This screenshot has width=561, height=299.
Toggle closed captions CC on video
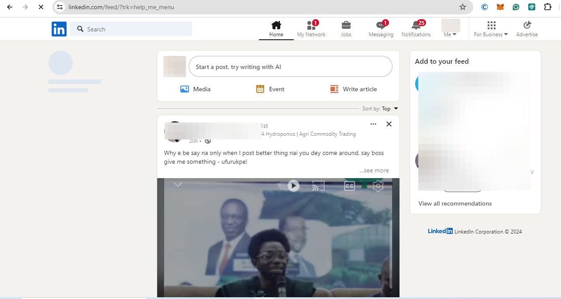click(349, 186)
